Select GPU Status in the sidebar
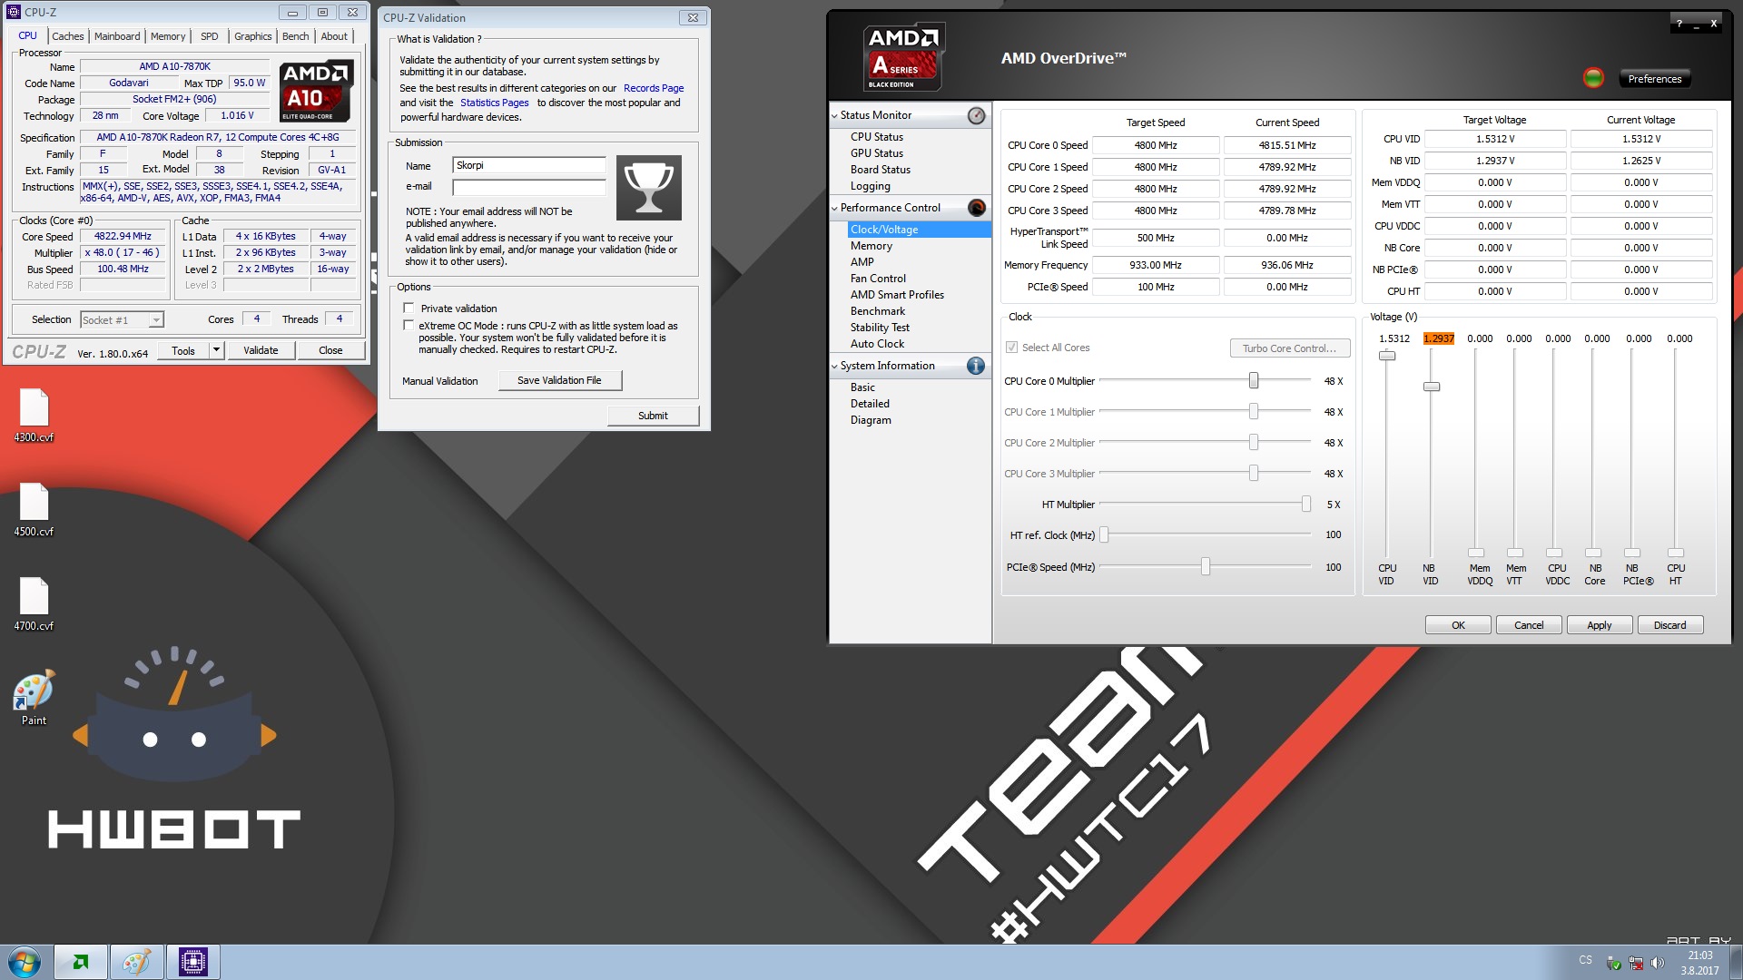The image size is (1743, 980). coord(877,153)
